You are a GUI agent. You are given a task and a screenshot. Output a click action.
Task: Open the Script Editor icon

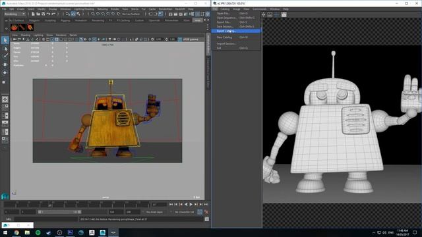(x=206, y=219)
